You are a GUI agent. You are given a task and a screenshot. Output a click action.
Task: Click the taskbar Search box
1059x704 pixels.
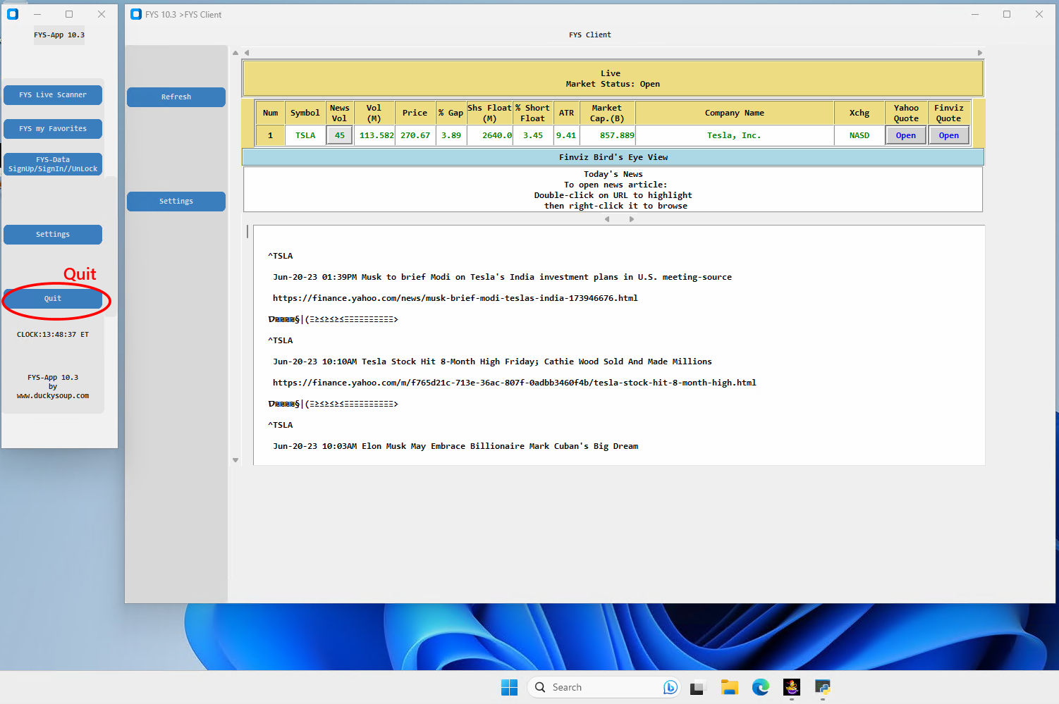tap(604, 687)
